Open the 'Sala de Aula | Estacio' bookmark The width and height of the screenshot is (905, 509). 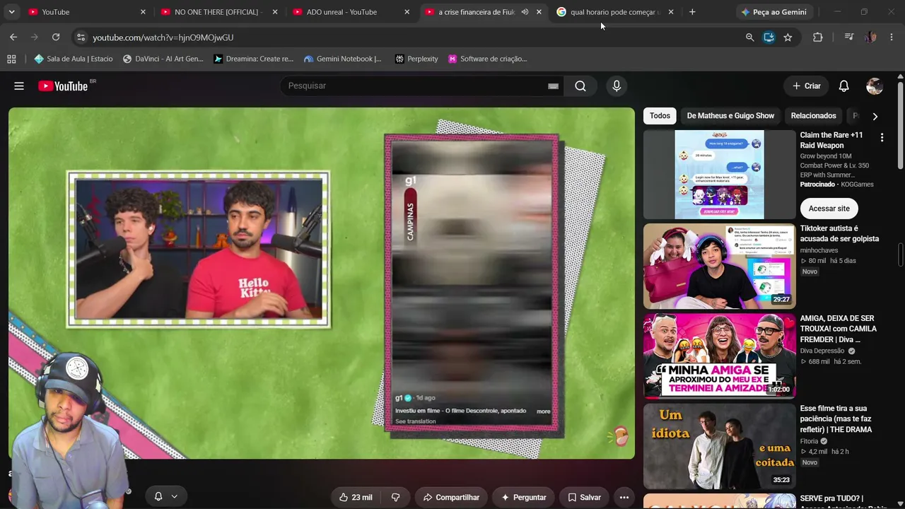point(74,59)
